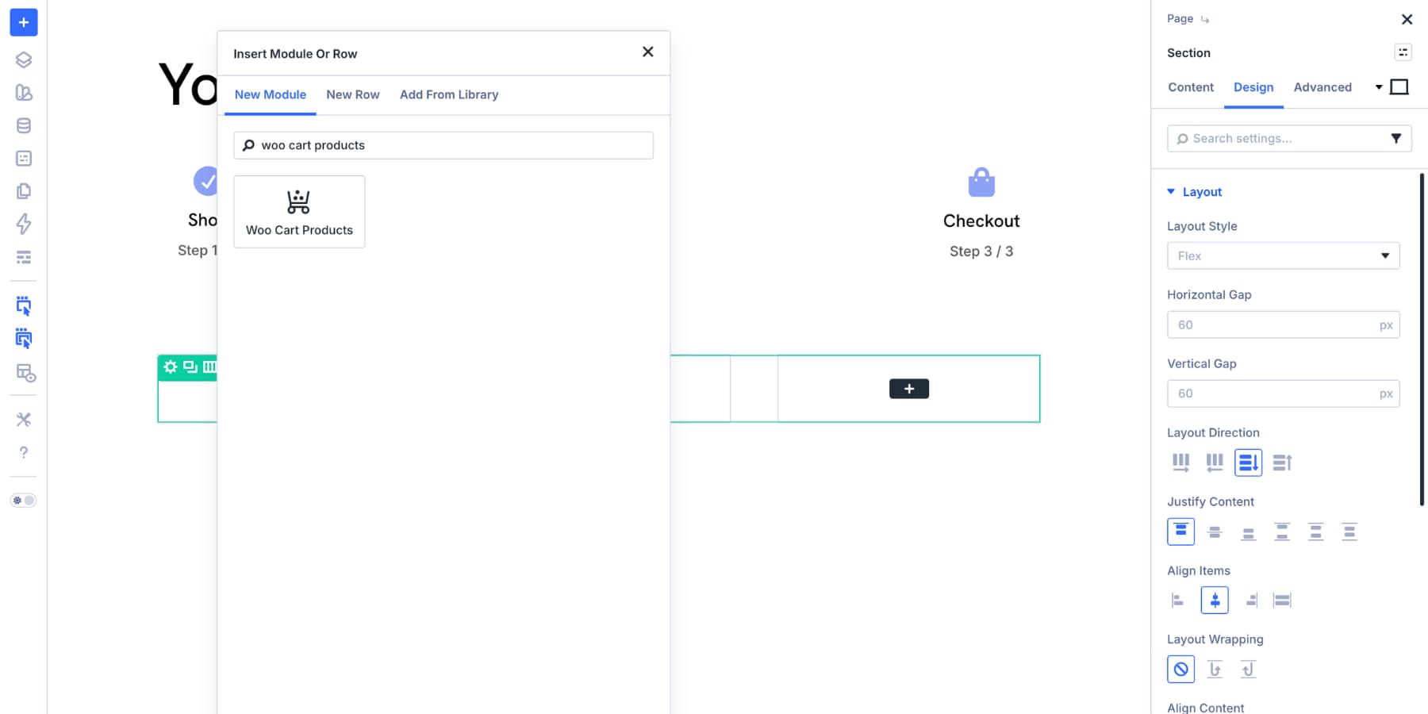Set Layout Wrapping to wrap reverse

(x=1248, y=670)
